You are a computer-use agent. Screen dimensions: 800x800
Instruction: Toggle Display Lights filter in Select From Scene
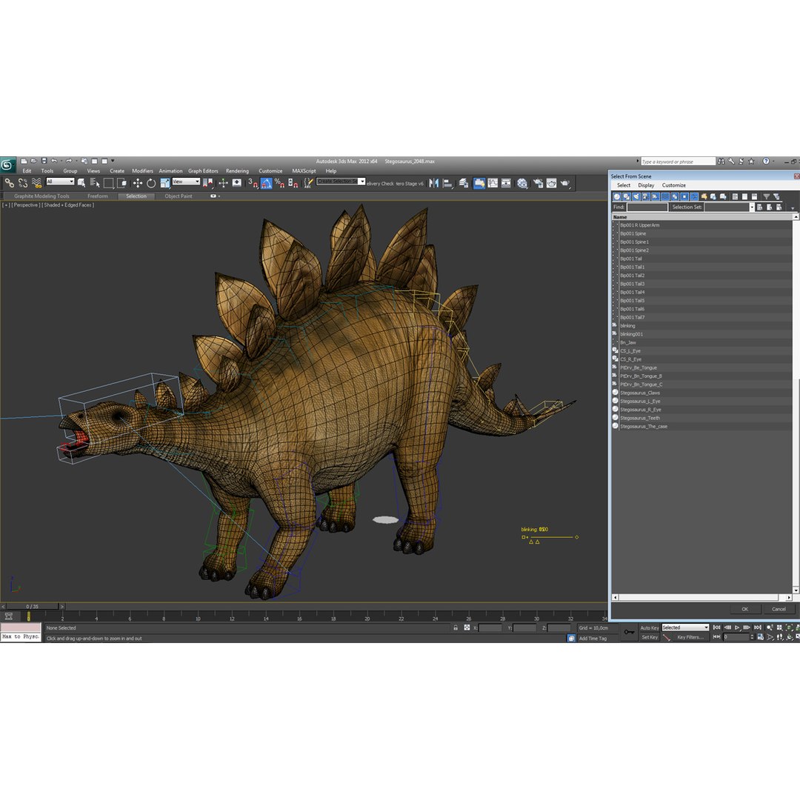(x=636, y=196)
